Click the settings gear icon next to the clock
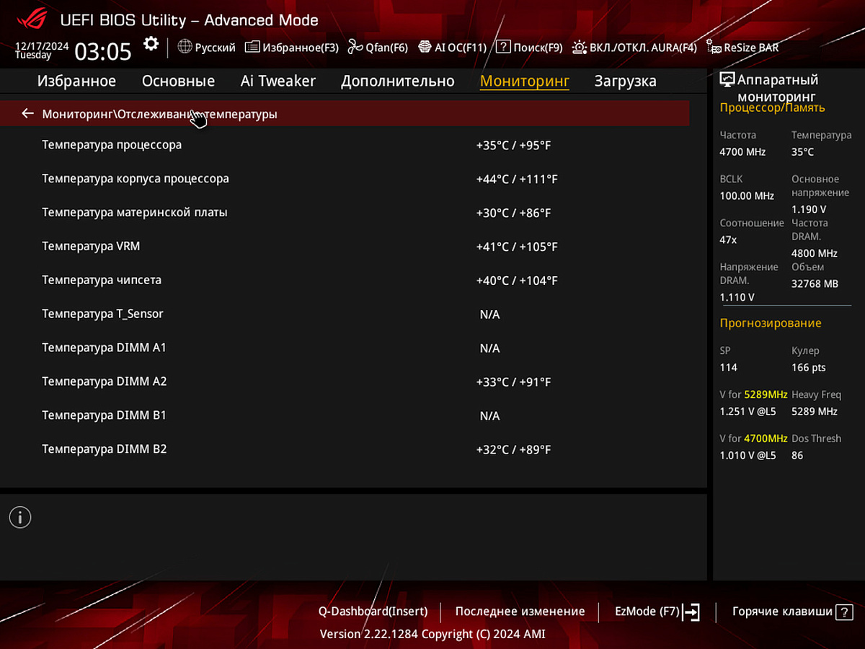 click(x=151, y=44)
